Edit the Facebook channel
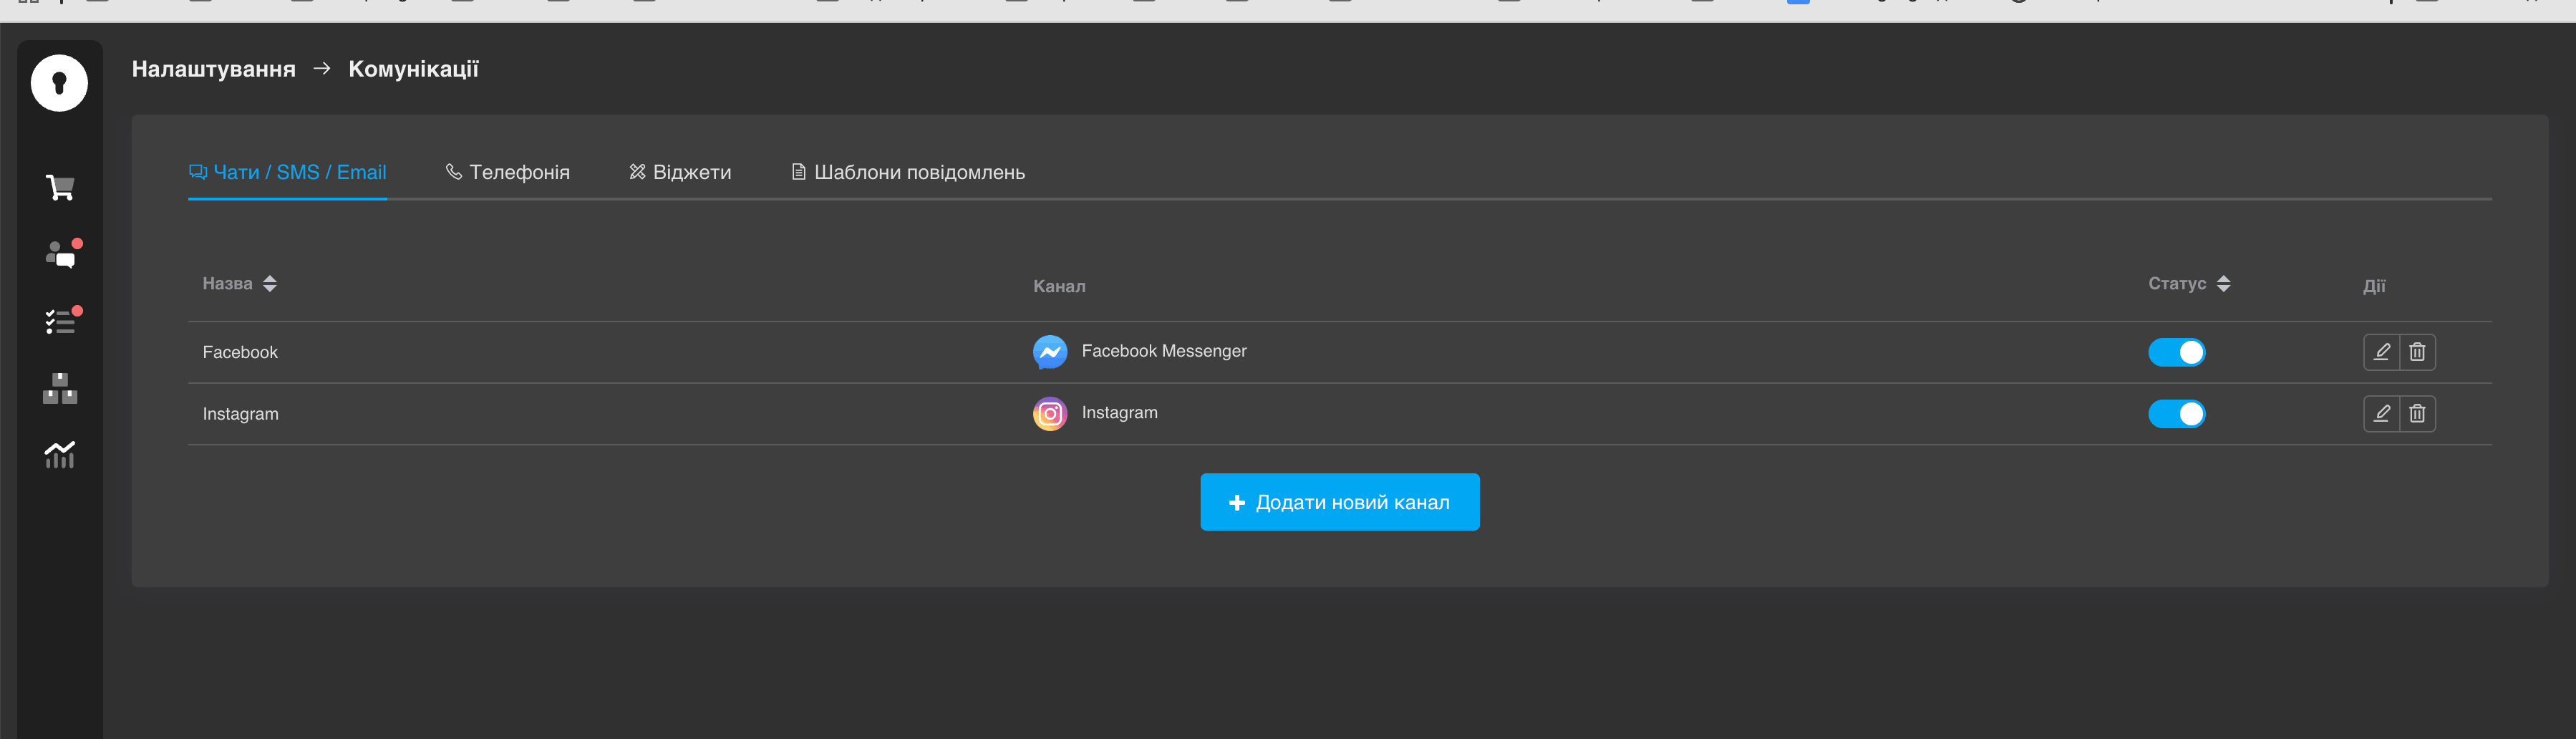The width and height of the screenshot is (2576, 739). click(x=2383, y=352)
